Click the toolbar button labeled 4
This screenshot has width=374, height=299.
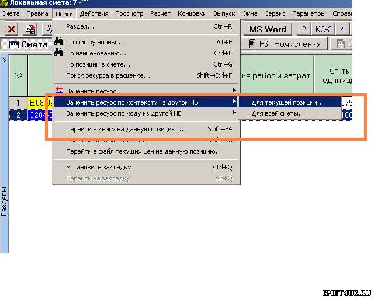pyautogui.click(x=343, y=29)
